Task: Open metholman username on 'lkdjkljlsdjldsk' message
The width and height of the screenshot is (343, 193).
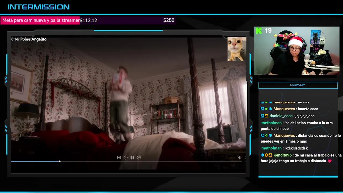Action: (271, 148)
